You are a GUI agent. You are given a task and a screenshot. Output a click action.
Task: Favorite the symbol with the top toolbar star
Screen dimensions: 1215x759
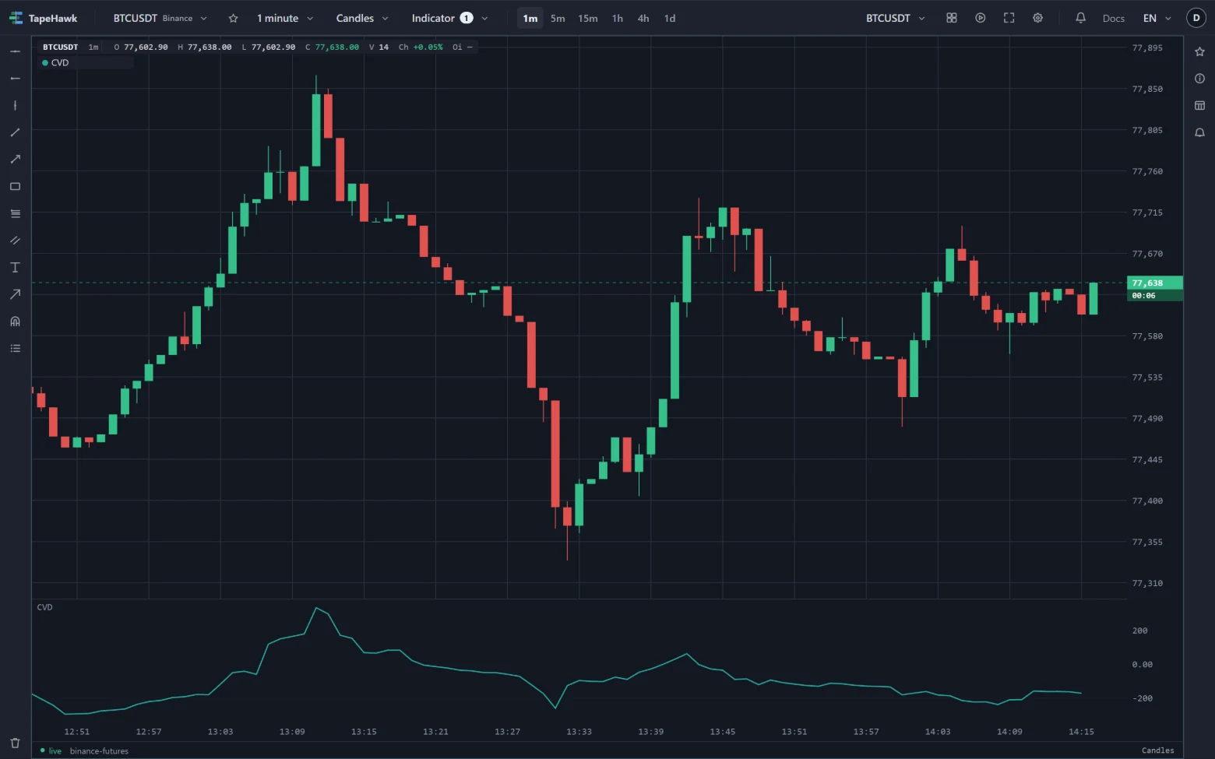(233, 18)
